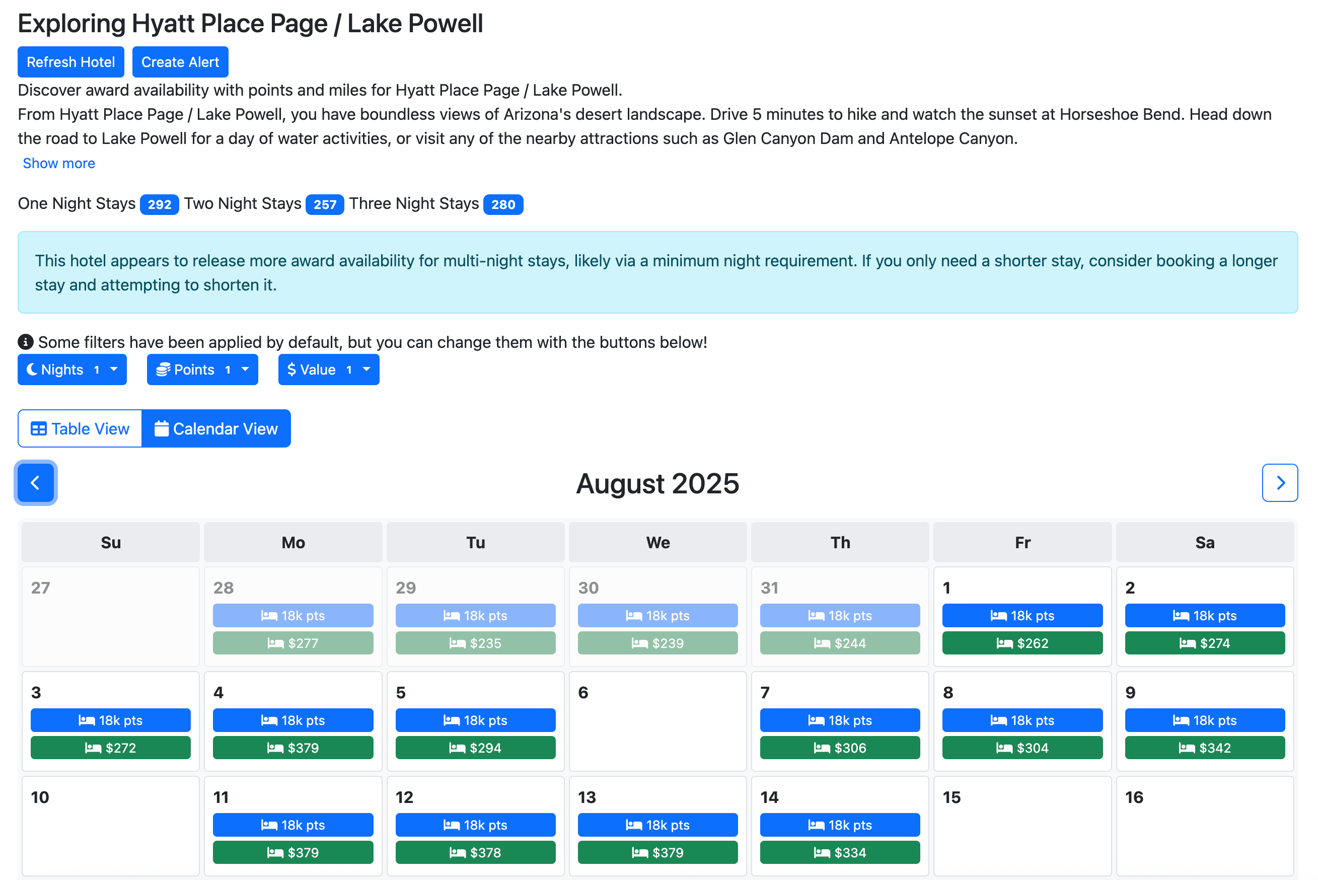
Task: Choose the $379 rate on August 4
Action: 293,748
